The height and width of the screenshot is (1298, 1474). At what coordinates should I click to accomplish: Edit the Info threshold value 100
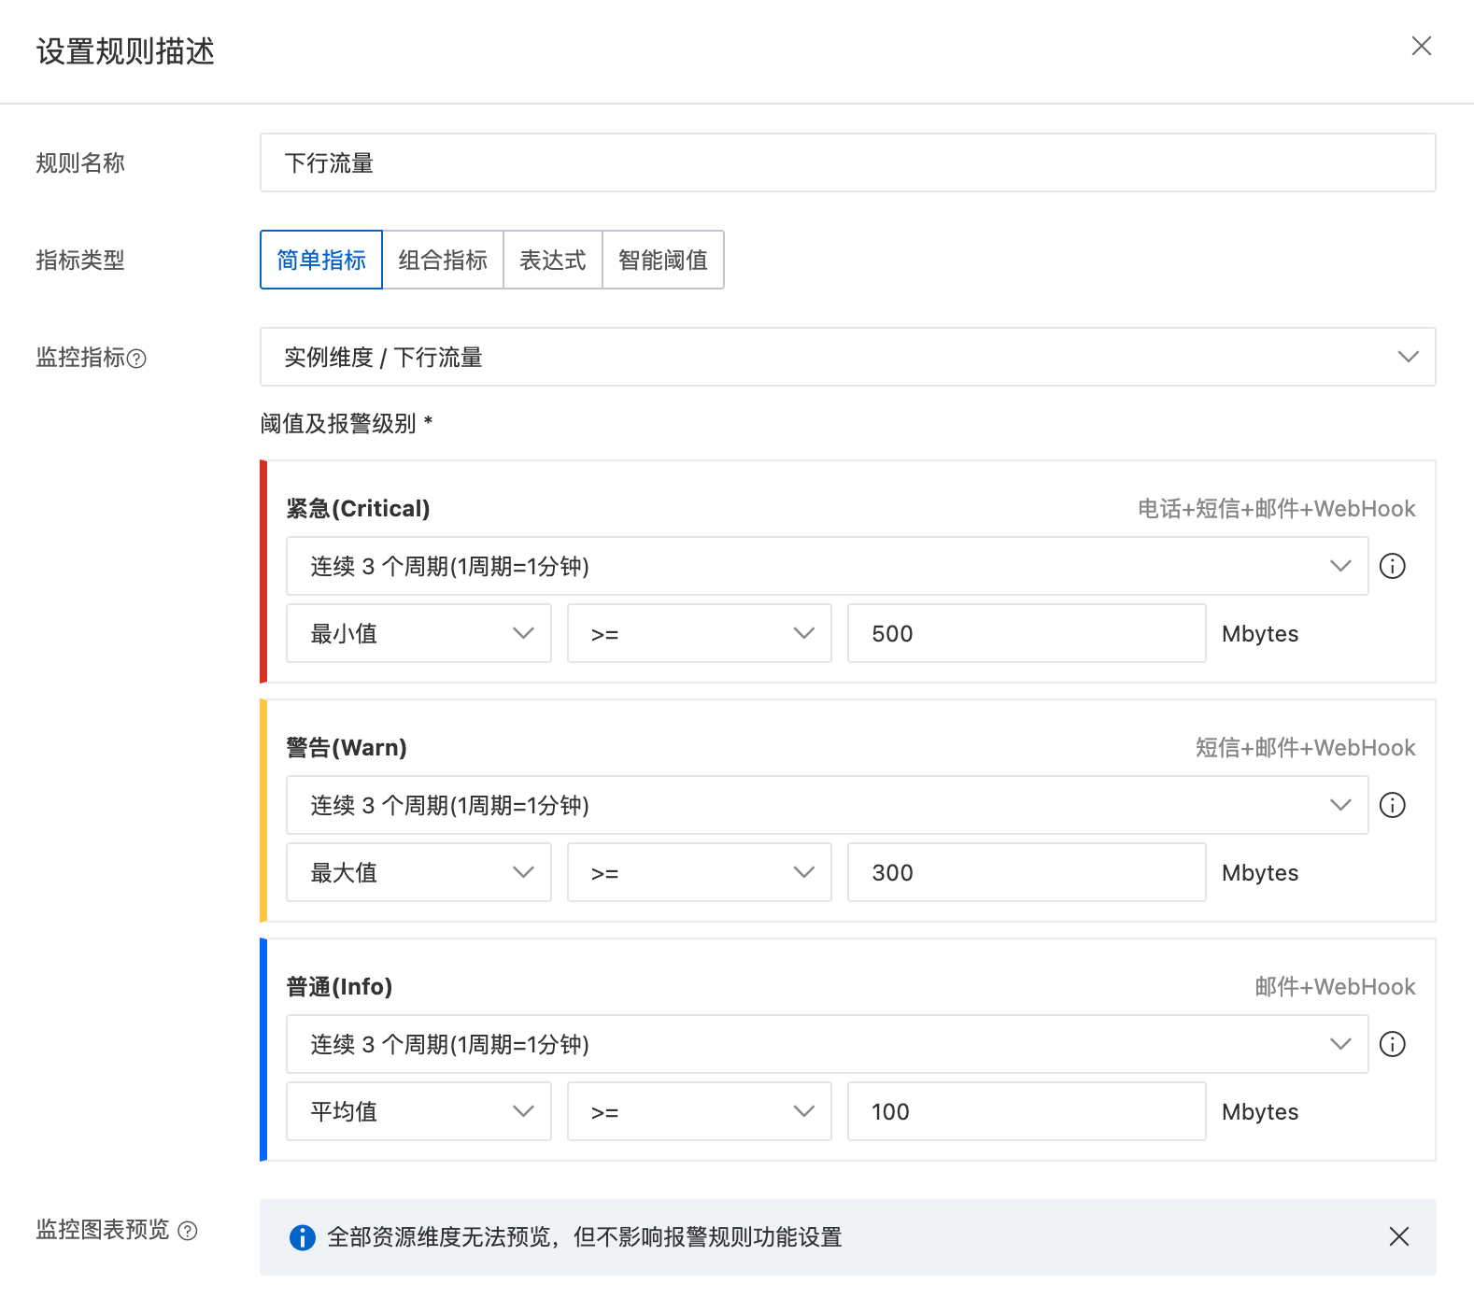click(x=1027, y=1111)
